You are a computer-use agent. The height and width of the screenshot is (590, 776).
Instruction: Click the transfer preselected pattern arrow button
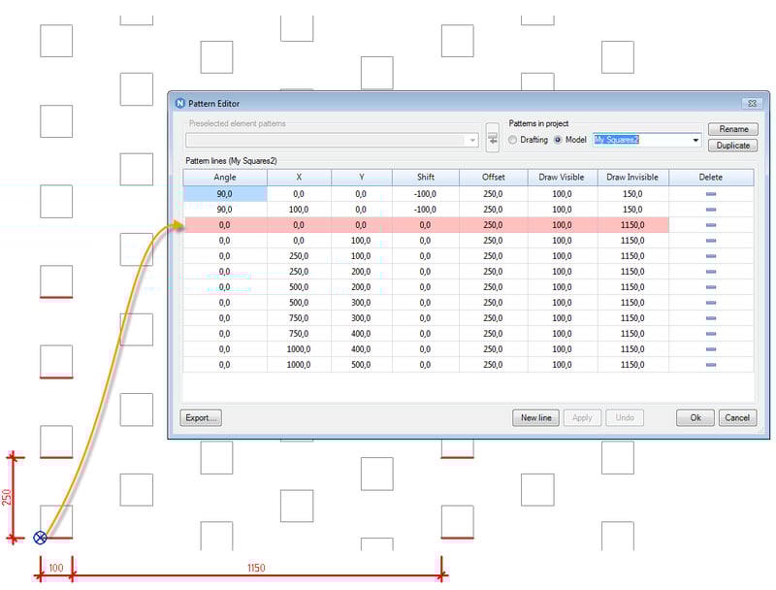493,138
